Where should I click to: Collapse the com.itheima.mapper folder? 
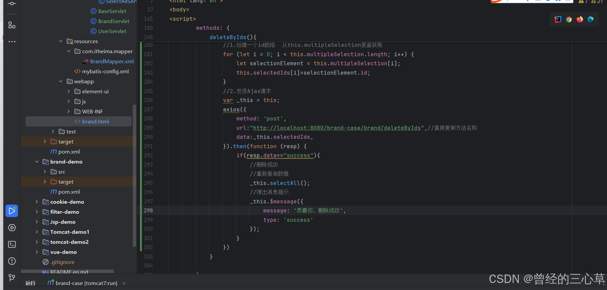[69, 51]
